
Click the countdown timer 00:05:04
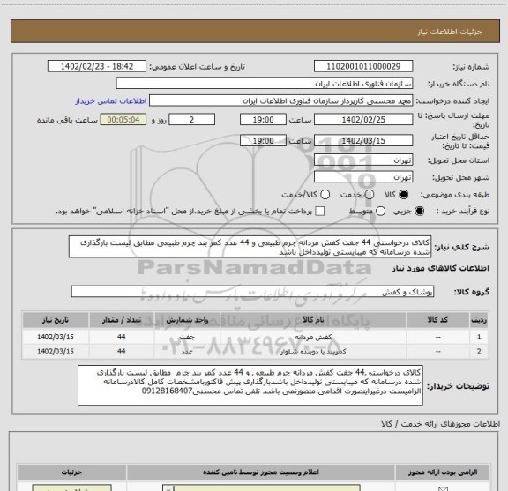(x=123, y=120)
